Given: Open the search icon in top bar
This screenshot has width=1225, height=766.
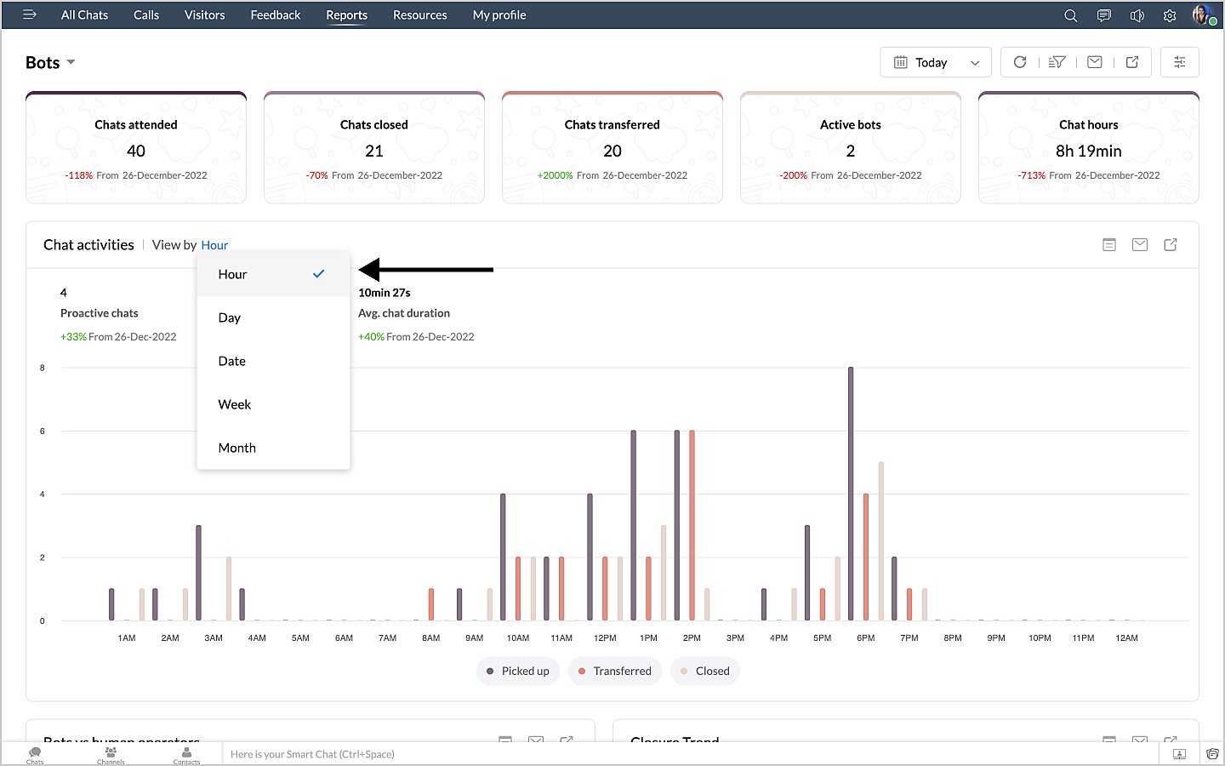Looking at the screenshot, I should pos(1070,15).
